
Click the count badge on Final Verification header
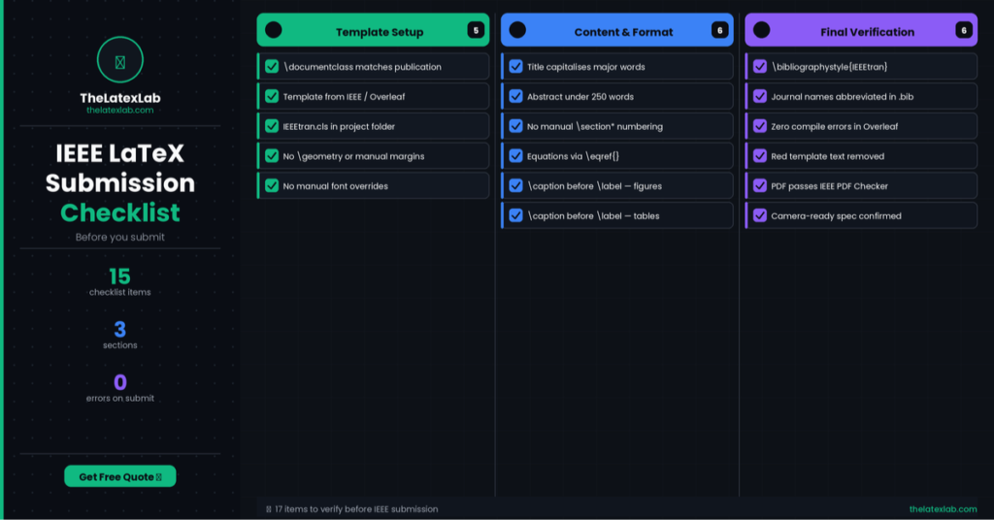pos(964,30)
